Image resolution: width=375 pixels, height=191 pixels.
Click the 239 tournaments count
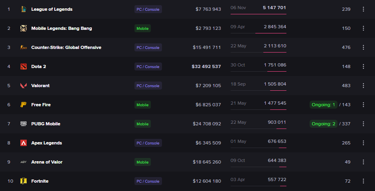(x=346, y=9)
